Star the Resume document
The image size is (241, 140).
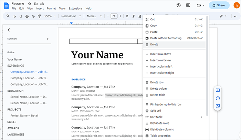tap(30, 3)
